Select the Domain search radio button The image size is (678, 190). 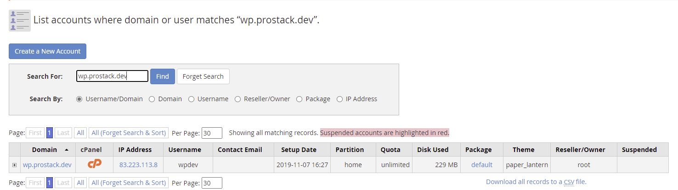pos(152,99)
